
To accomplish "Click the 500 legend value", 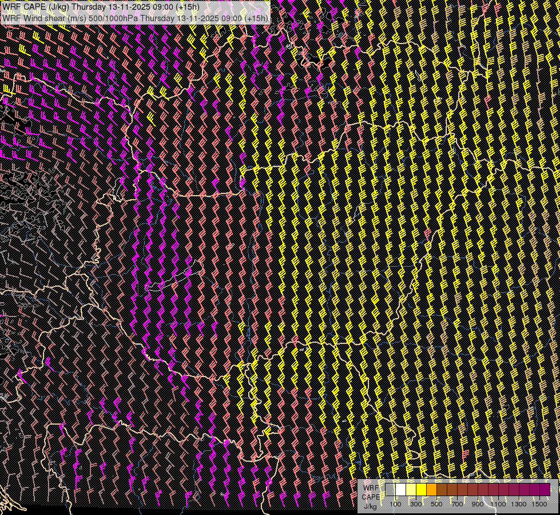I will tap(436, 504).
